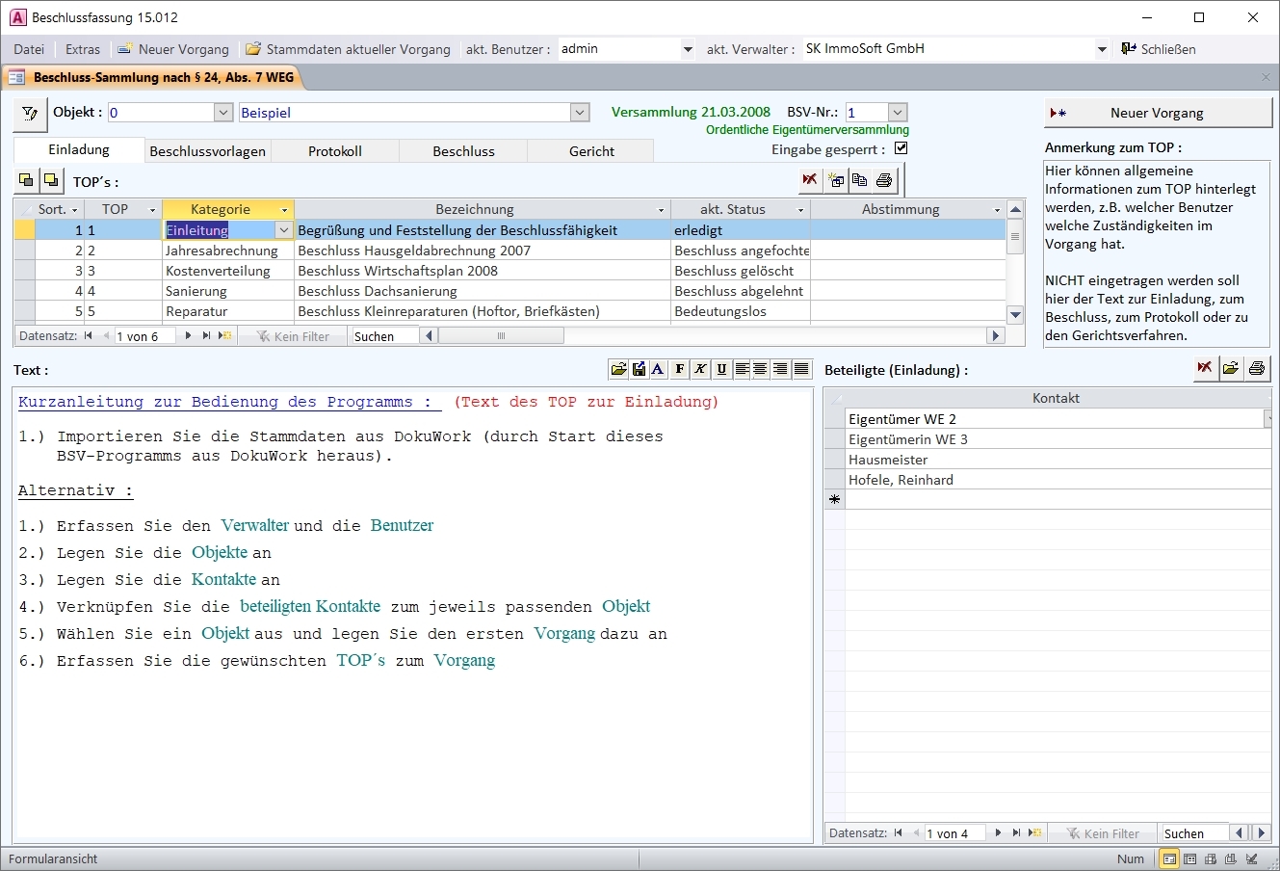Open the BSV-Nr. dropdown
1280x871 pixels.
coord(897,113)
